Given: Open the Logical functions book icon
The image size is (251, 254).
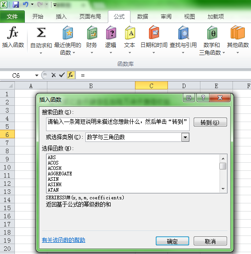Looking at the screenshot, I should (111, 33).
